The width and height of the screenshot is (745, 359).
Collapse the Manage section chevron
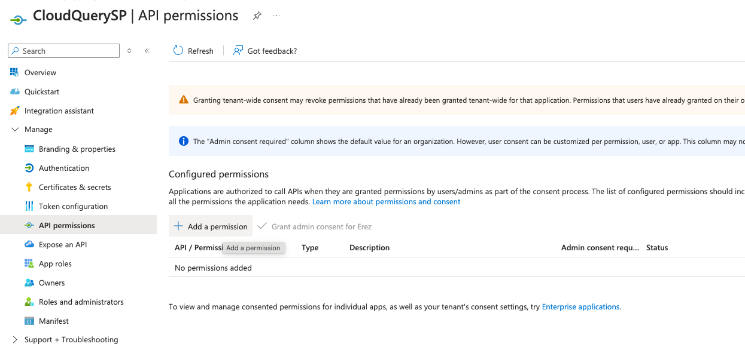[15, 130]
